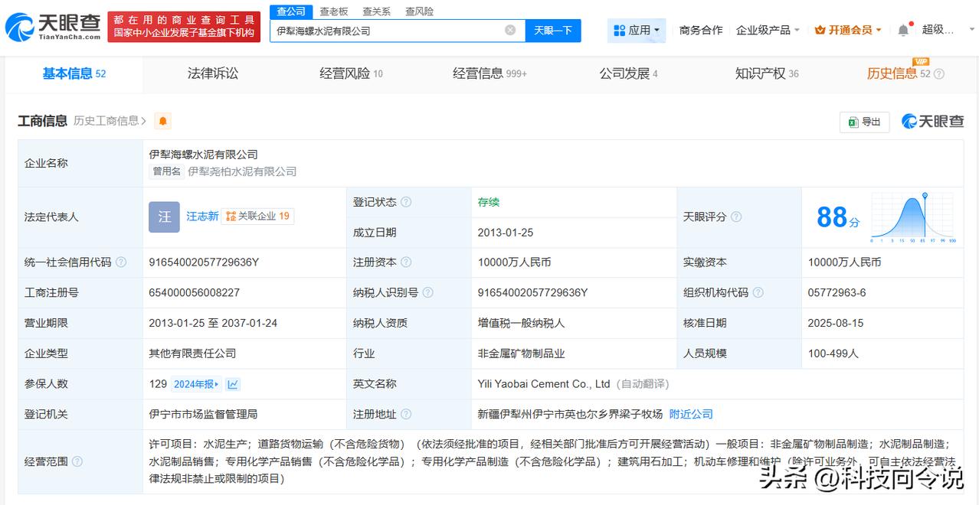This screenshot has height=505, width=979.
Task: Open the 经营风险 tab
Action: tap(351, 73)
